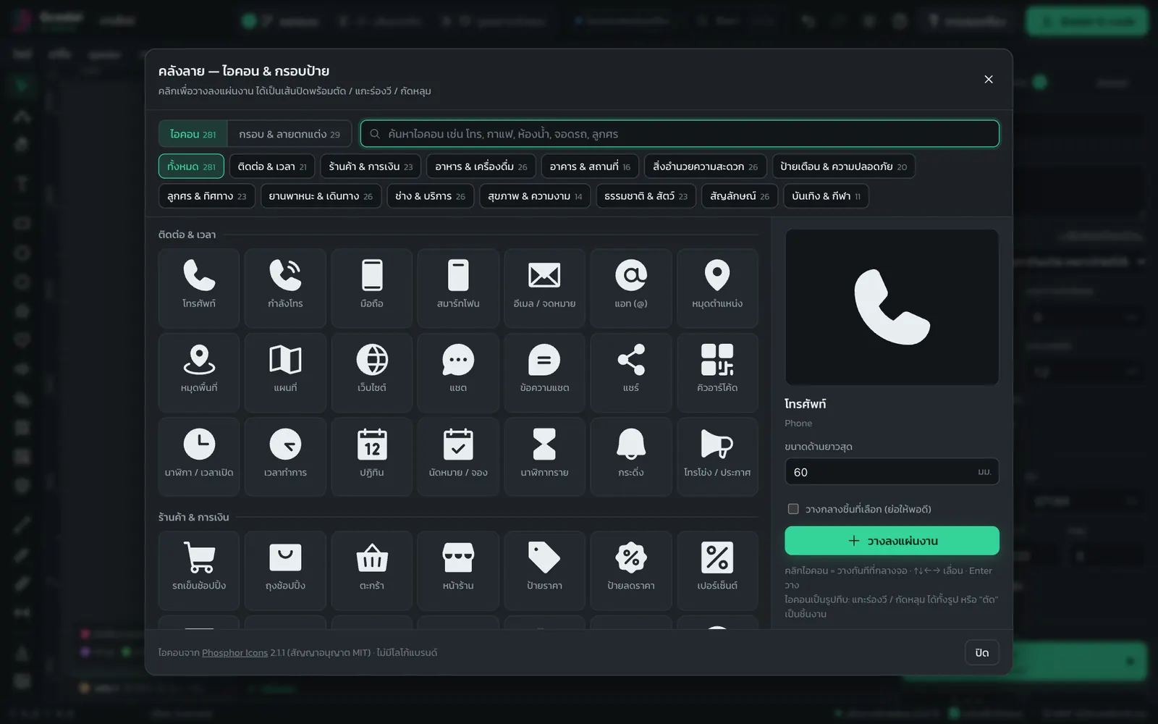Image resolution: width=1158 pixels, height=724 pixels.
Task: Select the หน้าร้าน storefront icon
Action: click(x=458, y=571)
